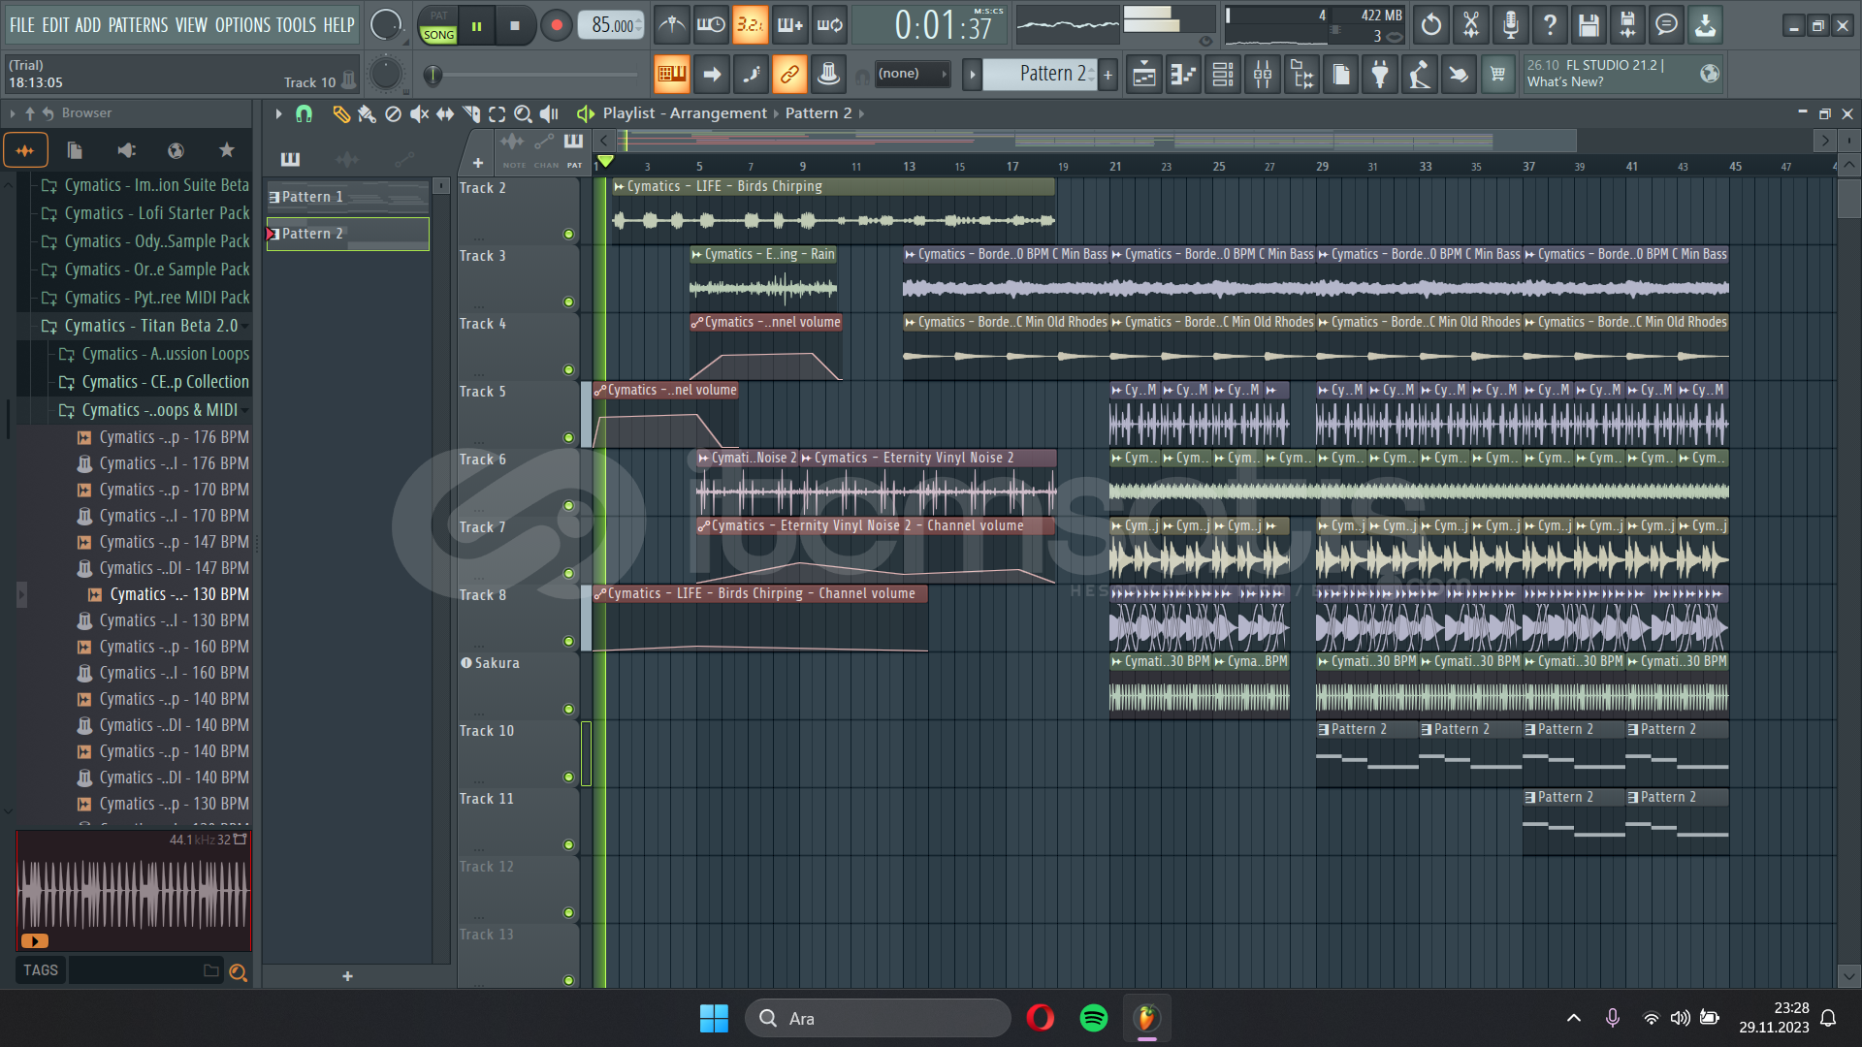Open the Mixer view icon
The image size is (1862, 1047).
coord(1263,75)
